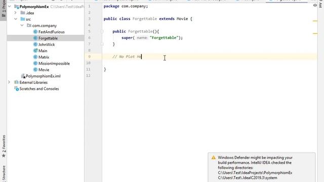Image resolution: width=324 pixels, height=182 pixels.
Task: Click the Favorites star icon on left strip
Action: point(4,155)
